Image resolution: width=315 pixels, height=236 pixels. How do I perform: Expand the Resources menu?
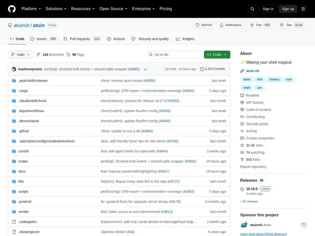[x=83, y=9]
